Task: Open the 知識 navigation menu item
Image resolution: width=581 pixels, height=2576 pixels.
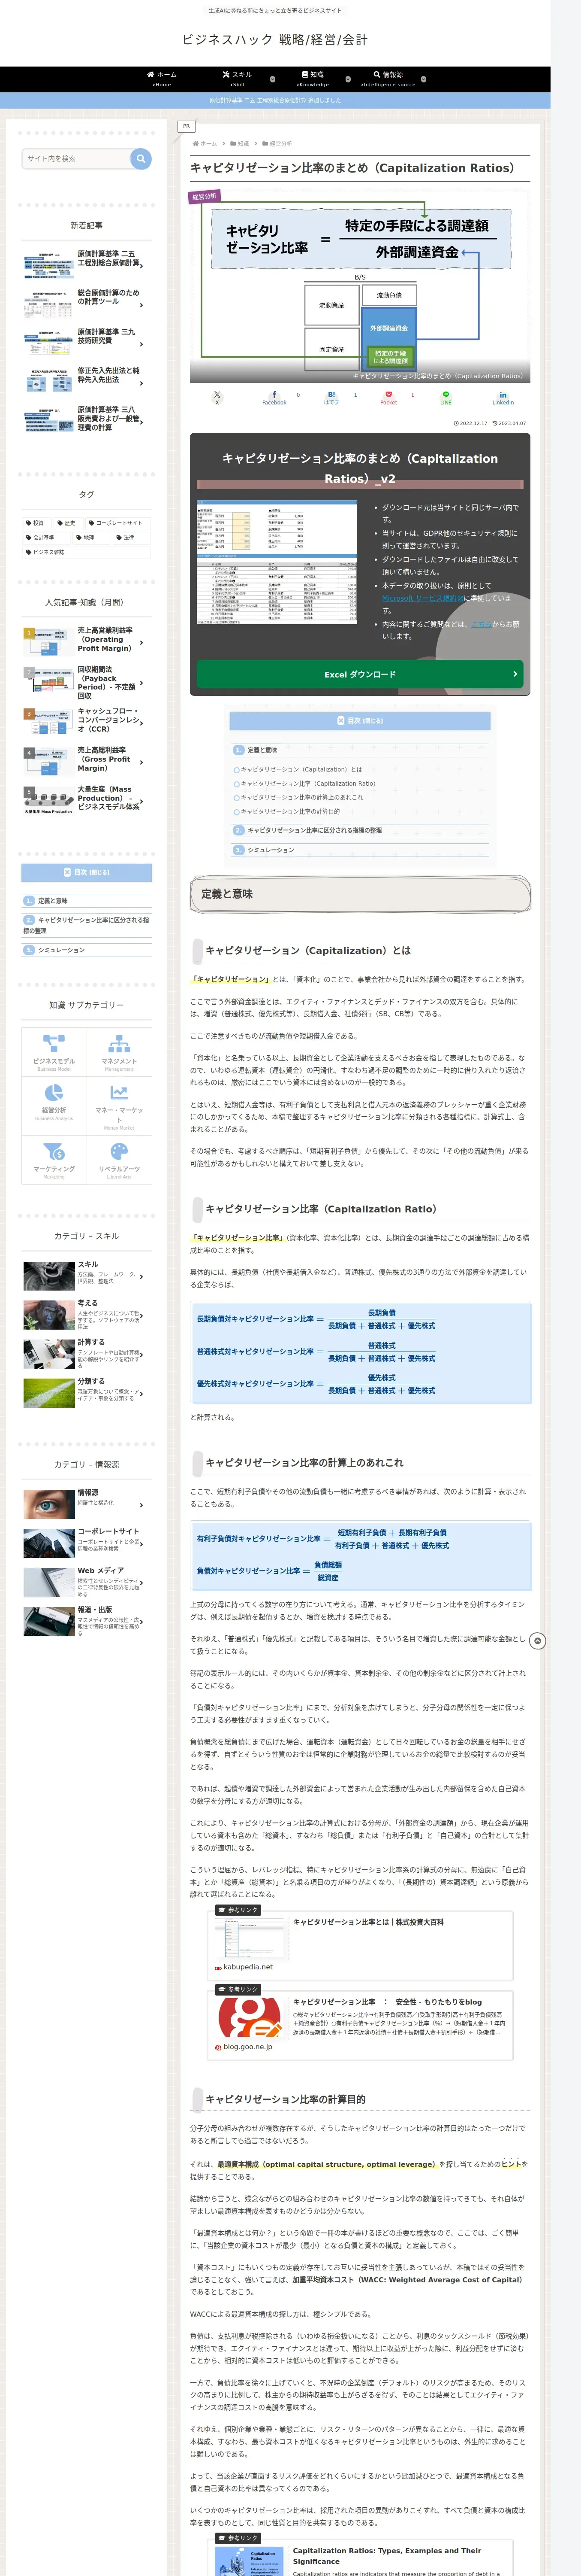Action: [x=313, y=79]
